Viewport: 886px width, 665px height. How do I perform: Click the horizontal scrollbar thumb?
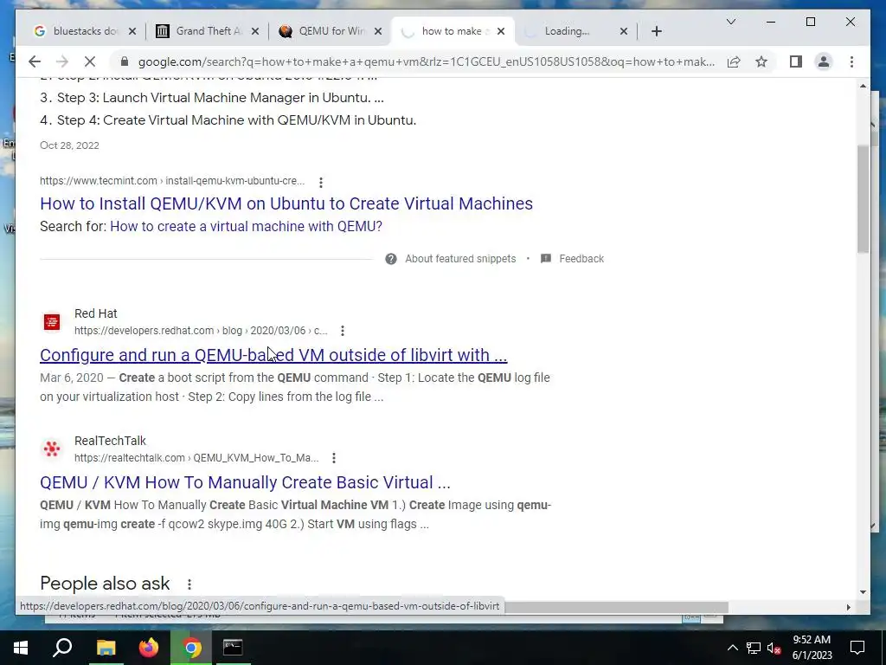click(615, 607)
